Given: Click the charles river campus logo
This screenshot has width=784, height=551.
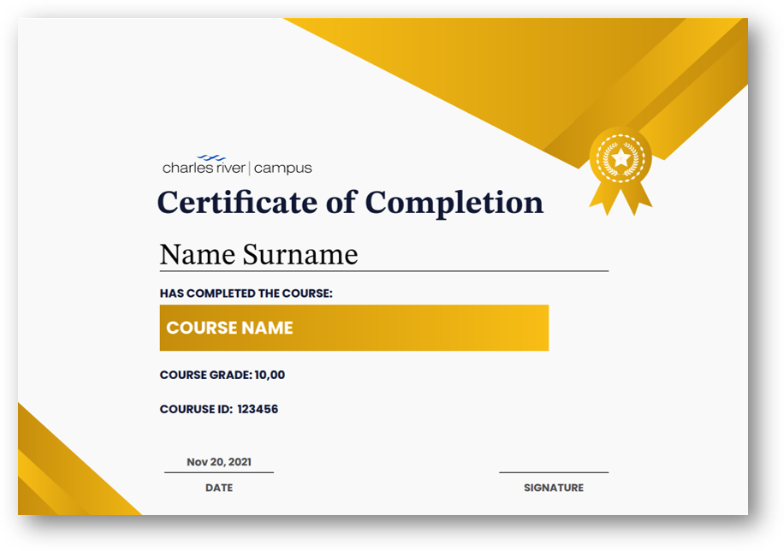Looking at the screenshot, I should [237, 165].
